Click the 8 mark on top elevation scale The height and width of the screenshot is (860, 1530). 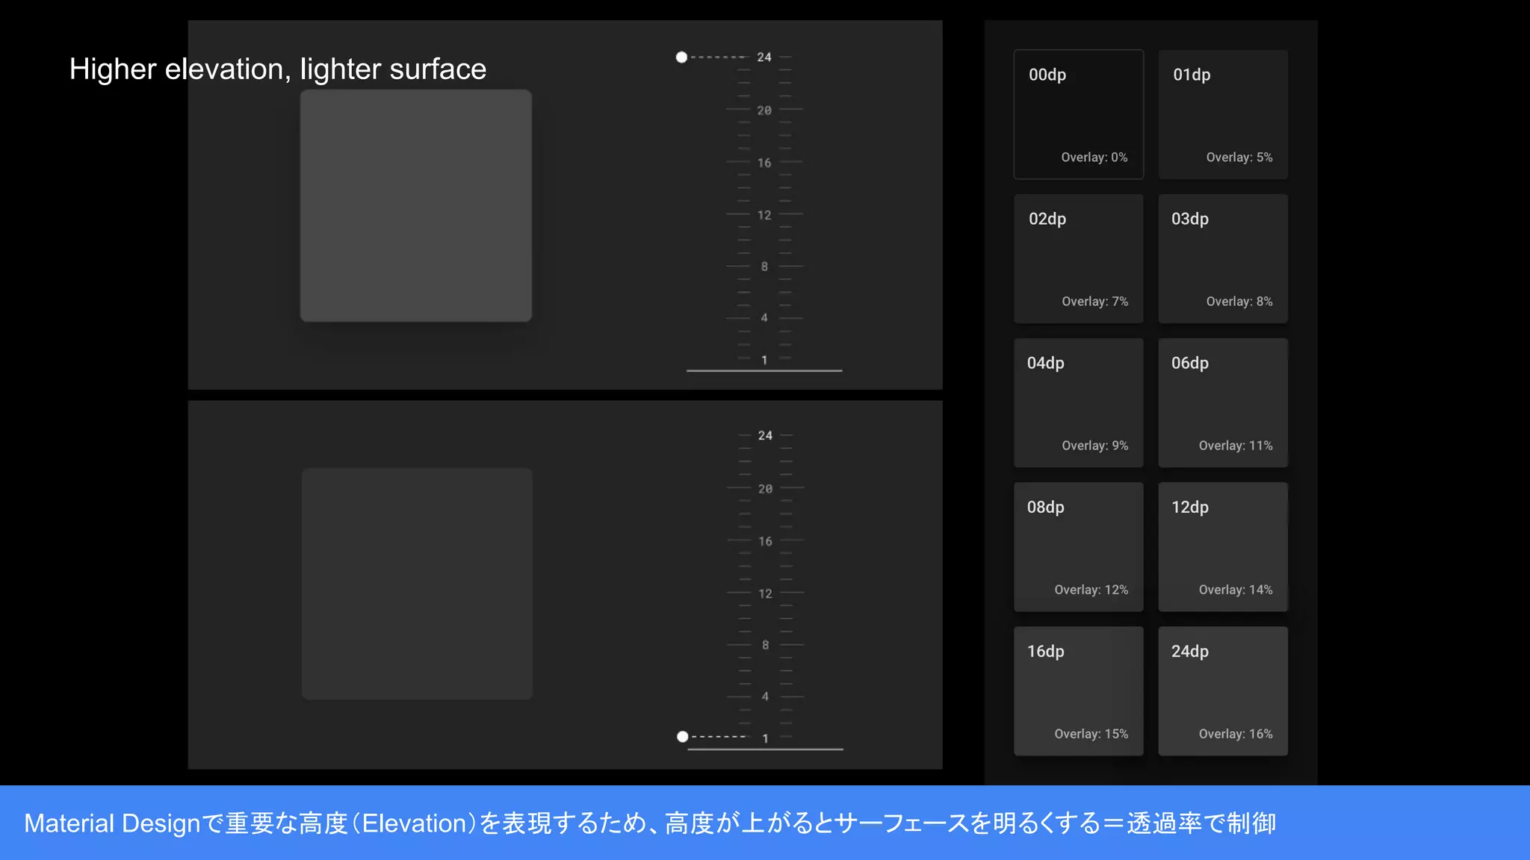tap(764, 266)
